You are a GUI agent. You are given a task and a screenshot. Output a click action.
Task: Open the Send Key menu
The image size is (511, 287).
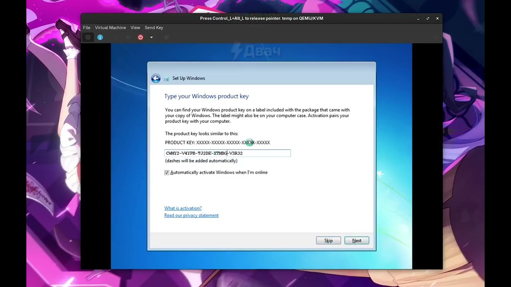[154, 28]
